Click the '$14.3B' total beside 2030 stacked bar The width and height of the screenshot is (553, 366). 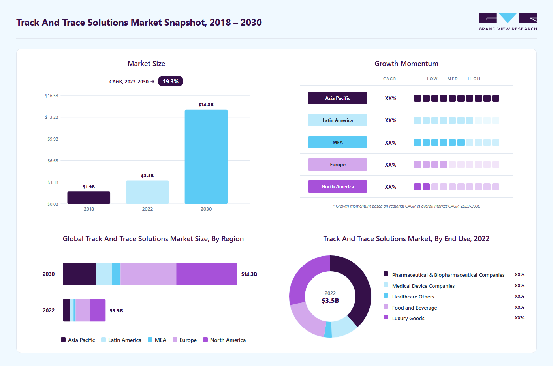tap(249, 274)
